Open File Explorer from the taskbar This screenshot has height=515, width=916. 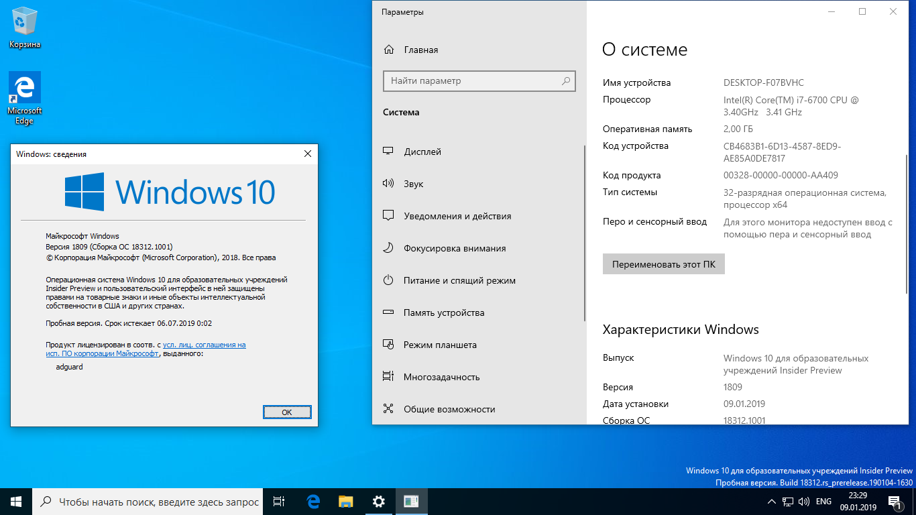point(345,502)
